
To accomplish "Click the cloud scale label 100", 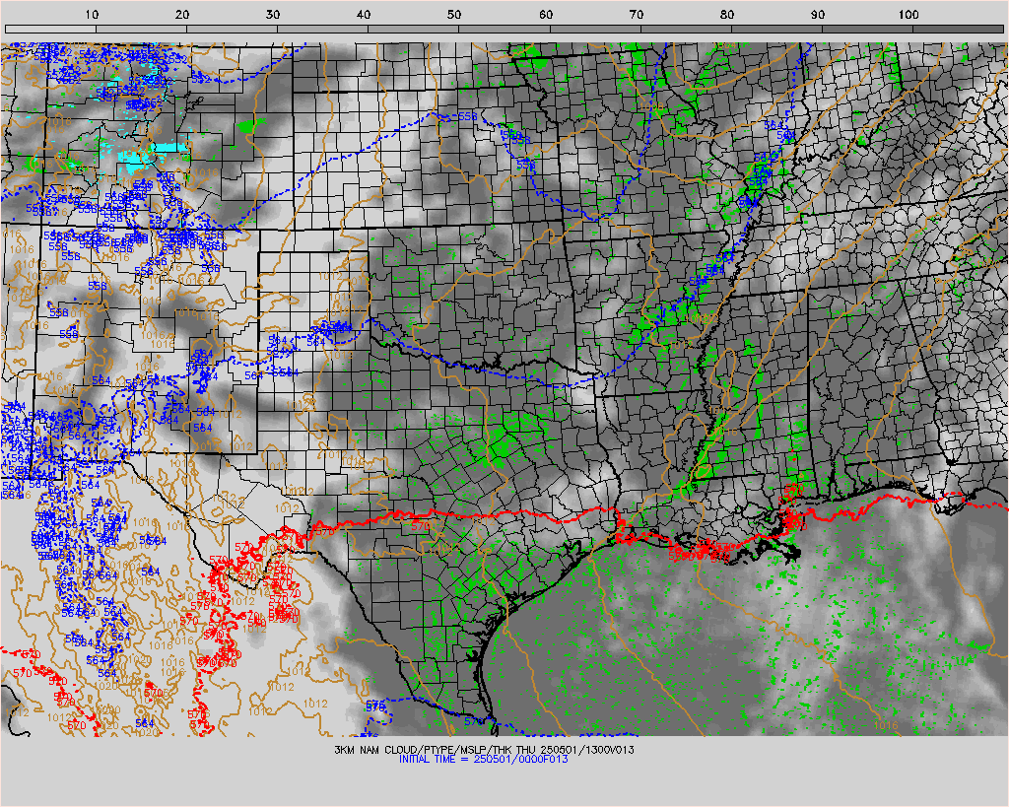I will pyautogui.click(x=908, y=14).
